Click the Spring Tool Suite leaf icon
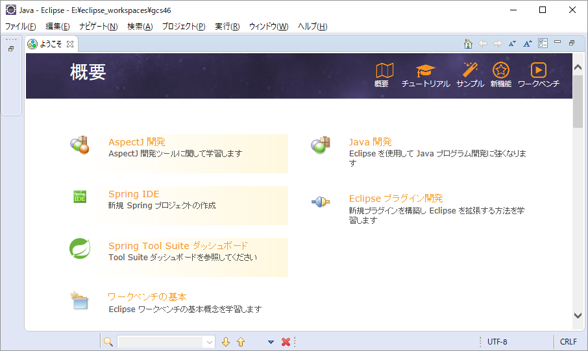 coord(80,248)
